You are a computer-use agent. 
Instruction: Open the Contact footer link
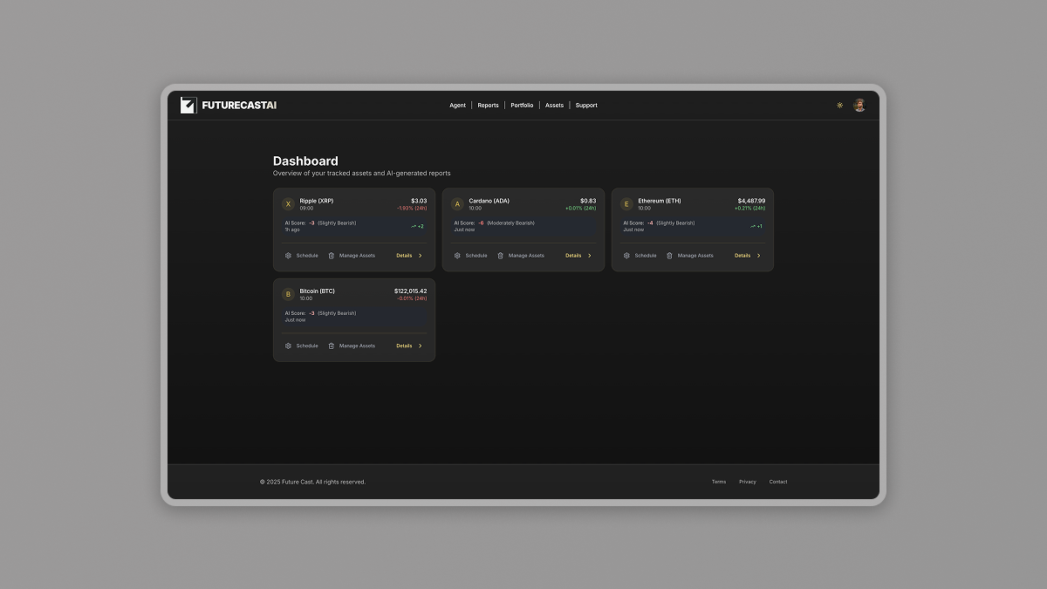pyautogui.click(x=778, y=482)
